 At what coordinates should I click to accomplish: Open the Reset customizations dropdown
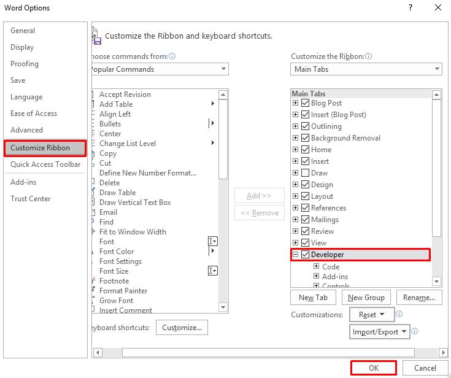(372, 314)
